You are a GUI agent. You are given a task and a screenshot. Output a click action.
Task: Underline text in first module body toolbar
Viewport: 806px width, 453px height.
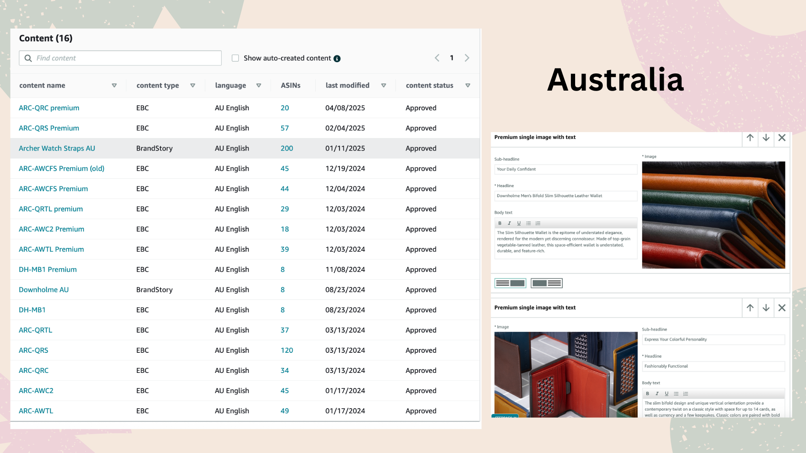tap(519, 224)
